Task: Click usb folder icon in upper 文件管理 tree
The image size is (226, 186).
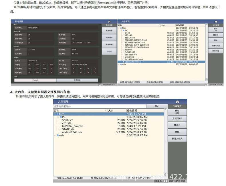Action: pyautogui.click(x=121, y=64)
